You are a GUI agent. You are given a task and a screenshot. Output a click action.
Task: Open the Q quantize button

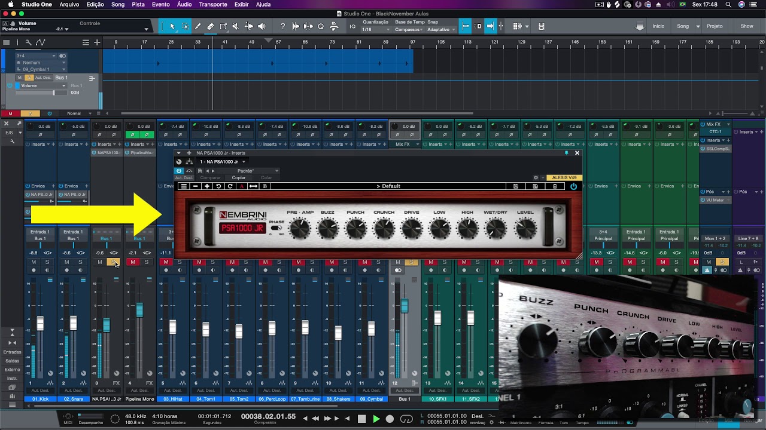click(x=321, y=26)
